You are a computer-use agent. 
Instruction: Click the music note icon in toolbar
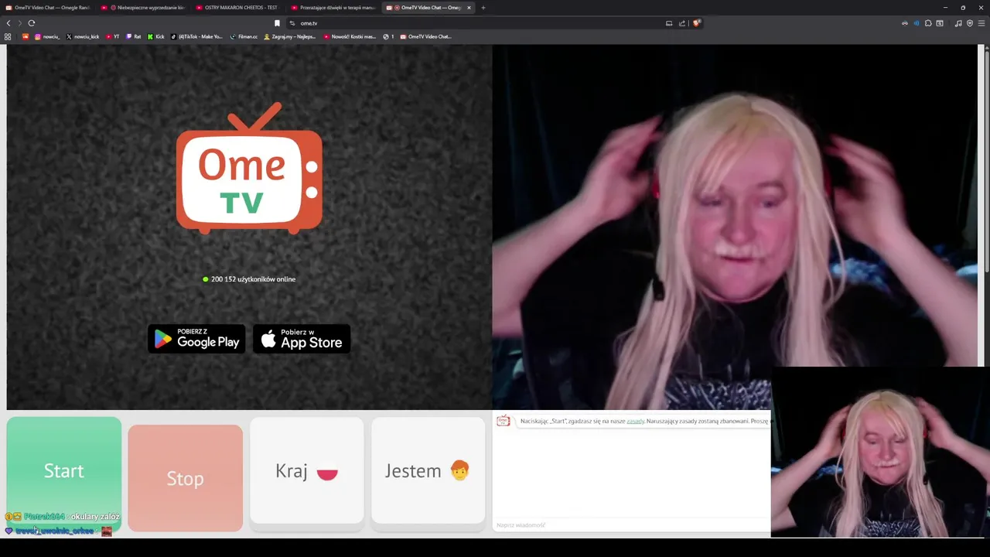[958, 23]
